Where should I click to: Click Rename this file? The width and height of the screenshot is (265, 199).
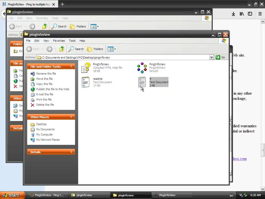(46, 73)
